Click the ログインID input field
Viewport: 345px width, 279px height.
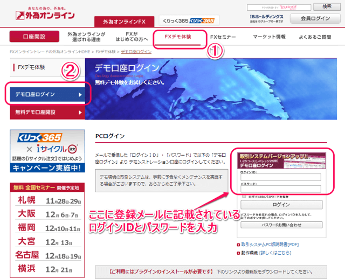(281, 177)
